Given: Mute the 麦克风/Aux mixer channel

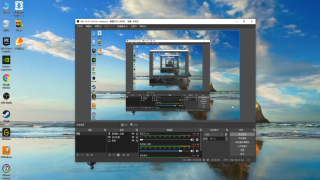Looking at the screenshot, I should [x=192, y=140].
